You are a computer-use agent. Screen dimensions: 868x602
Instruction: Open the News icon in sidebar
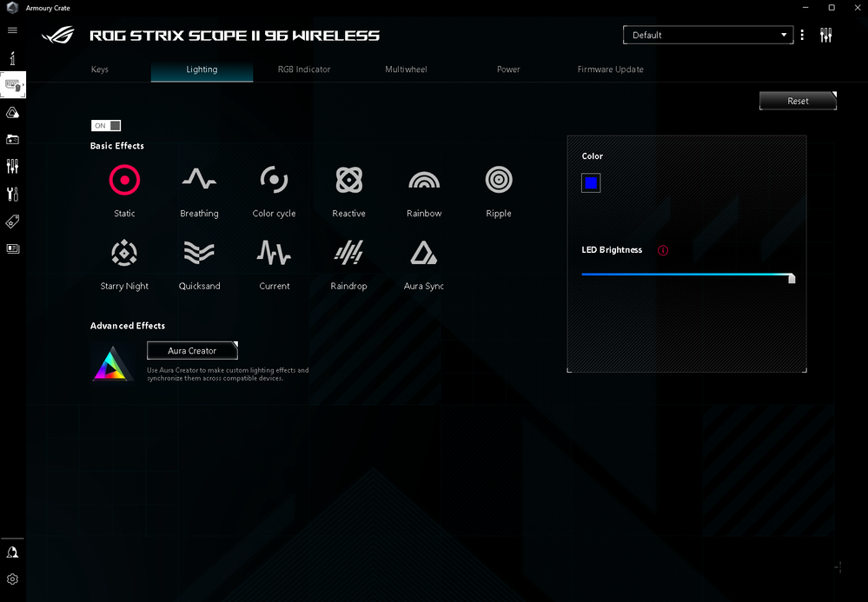pos(12,248)
